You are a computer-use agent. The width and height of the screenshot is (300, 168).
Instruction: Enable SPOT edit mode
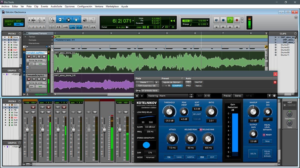[19, 21]
